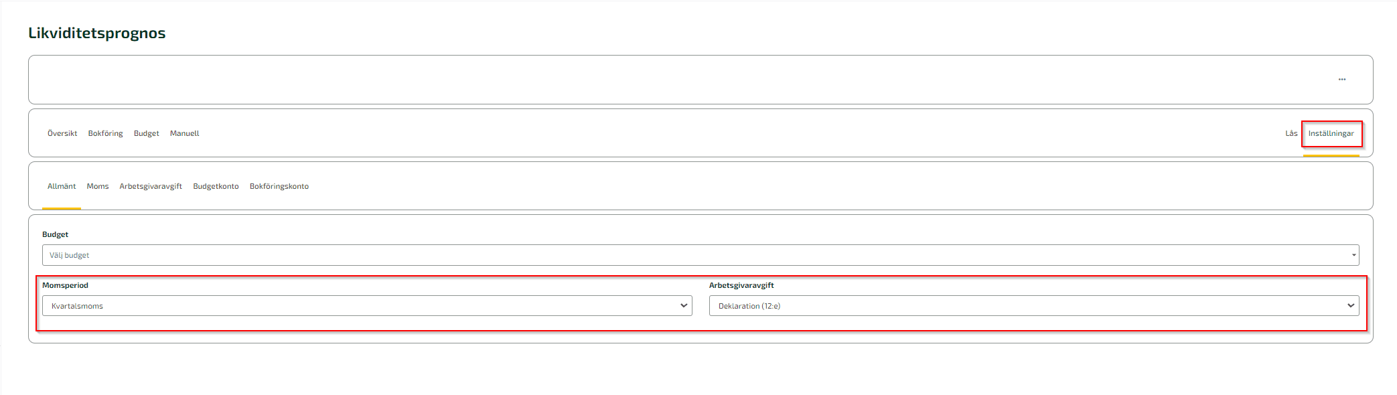The width and height of the screenshot is (1397, 395).
Task: Select the Allmänt settings sub-tab
Action: coord(62,186)
